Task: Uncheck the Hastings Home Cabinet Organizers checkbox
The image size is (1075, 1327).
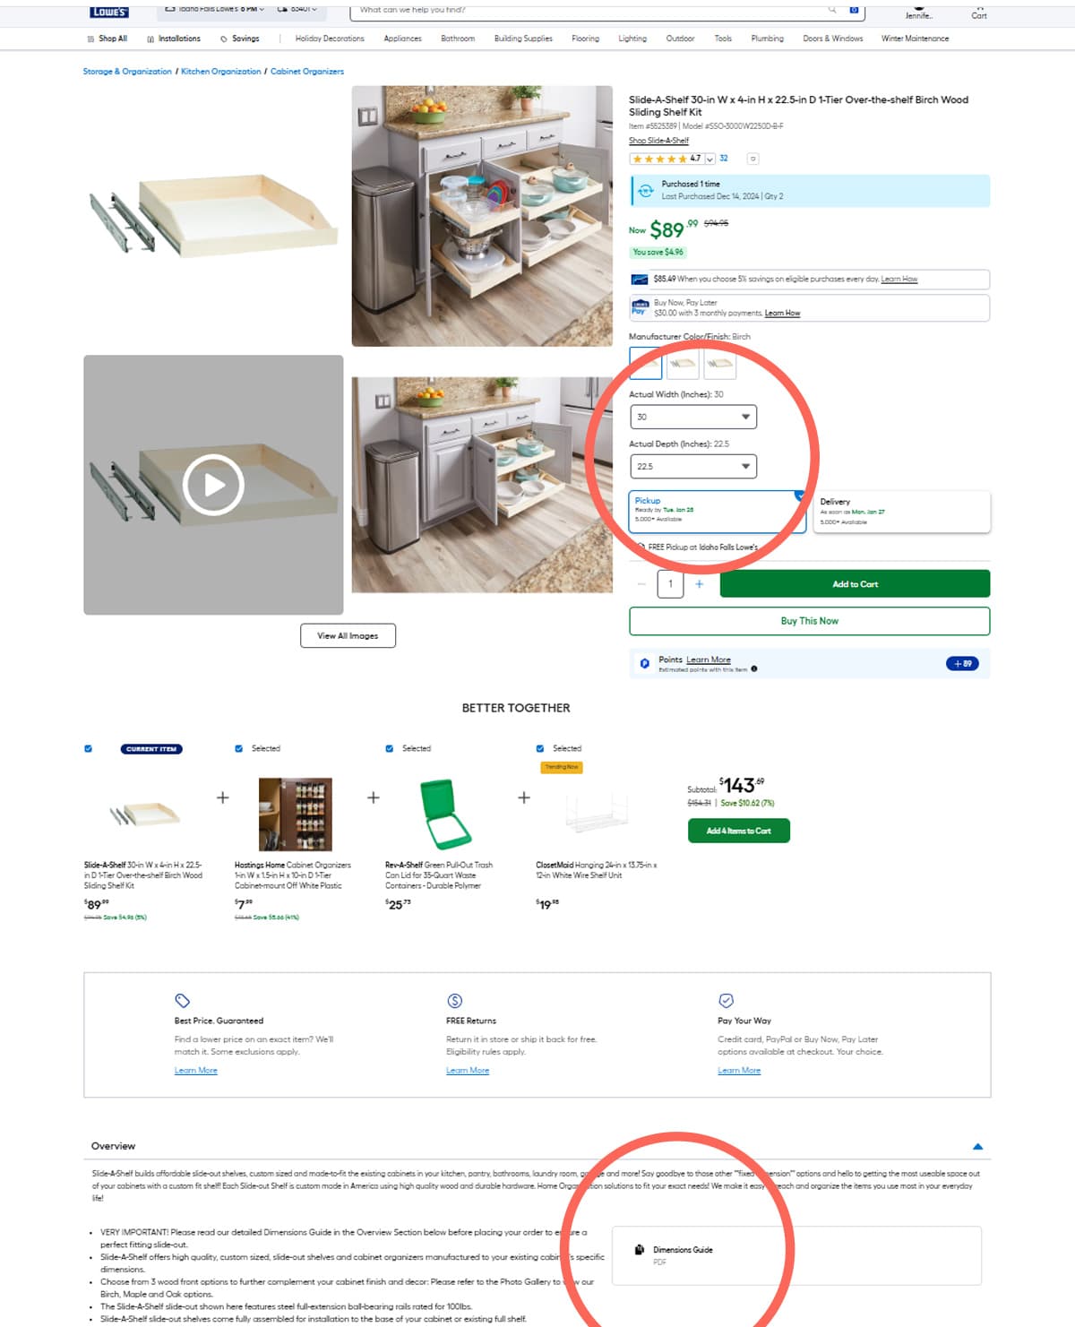Action: tap(238, 748)
